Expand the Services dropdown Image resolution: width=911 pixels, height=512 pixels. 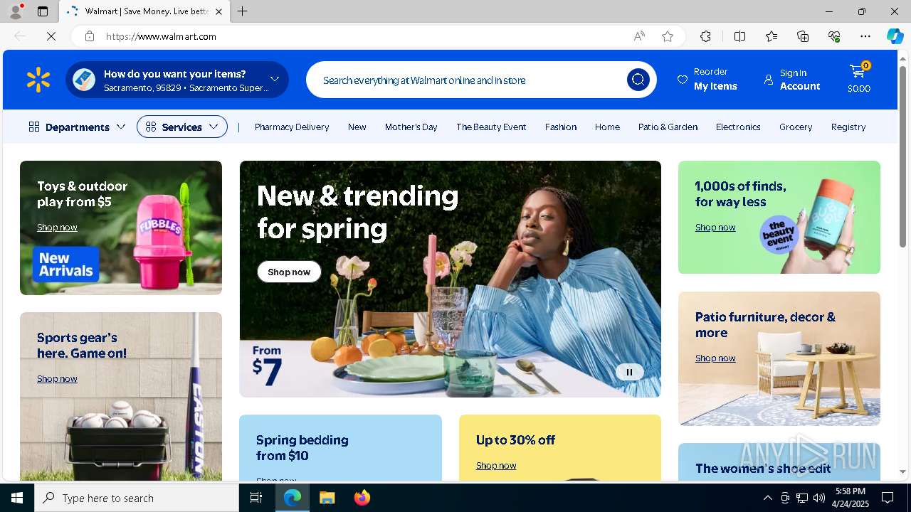(182, 127)
